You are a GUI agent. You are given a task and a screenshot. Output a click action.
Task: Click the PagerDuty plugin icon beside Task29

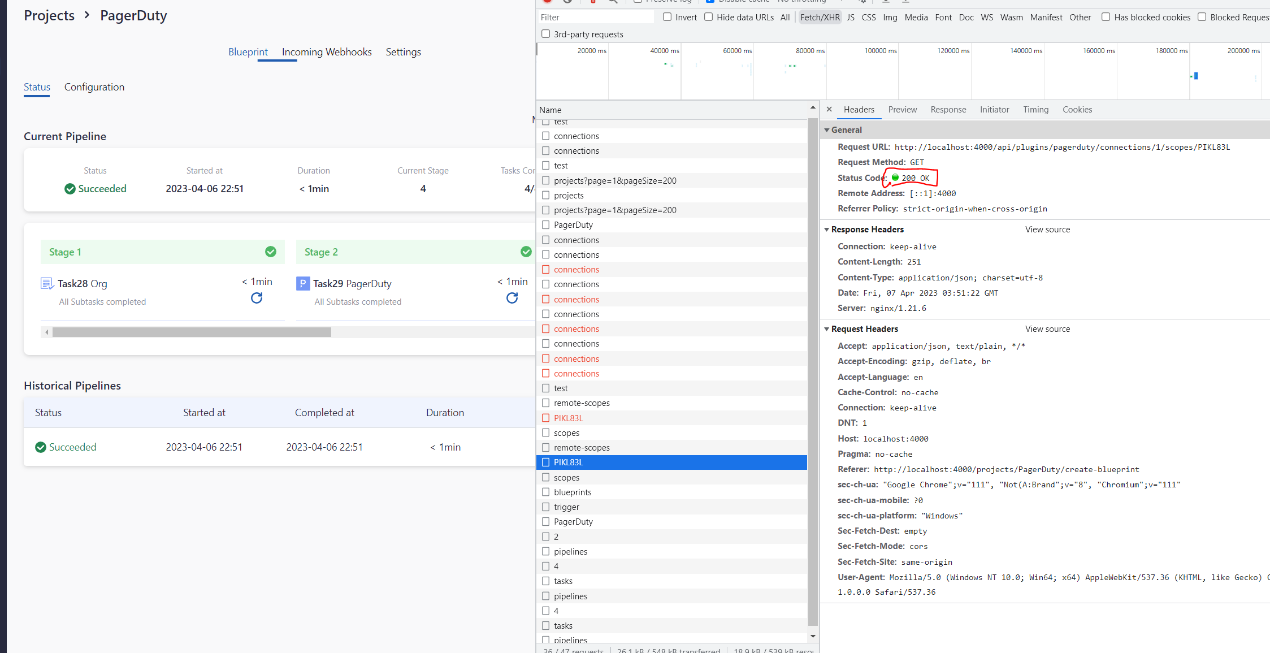pyautogui.click(x=303, y=283)
